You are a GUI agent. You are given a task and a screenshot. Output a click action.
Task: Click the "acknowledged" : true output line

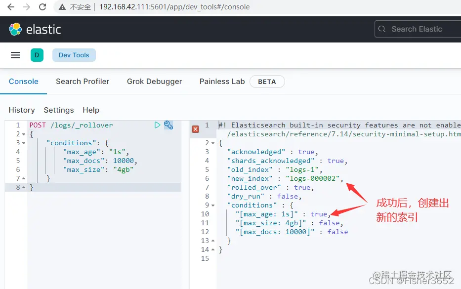tap(273, 152)
